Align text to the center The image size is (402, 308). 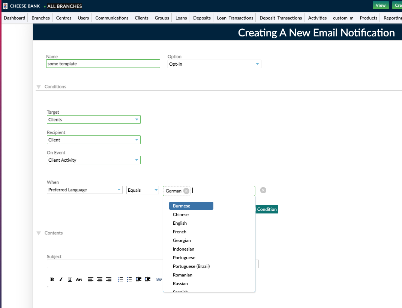[x=100, y=279]
